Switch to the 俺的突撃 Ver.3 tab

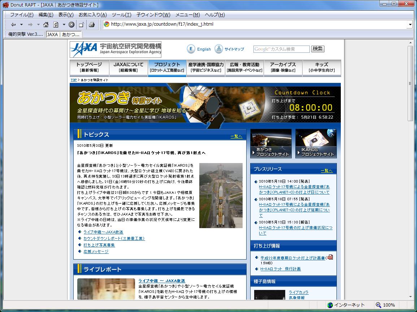25,34
